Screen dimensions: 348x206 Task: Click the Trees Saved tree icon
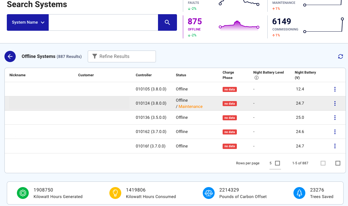tap(299, 193)
